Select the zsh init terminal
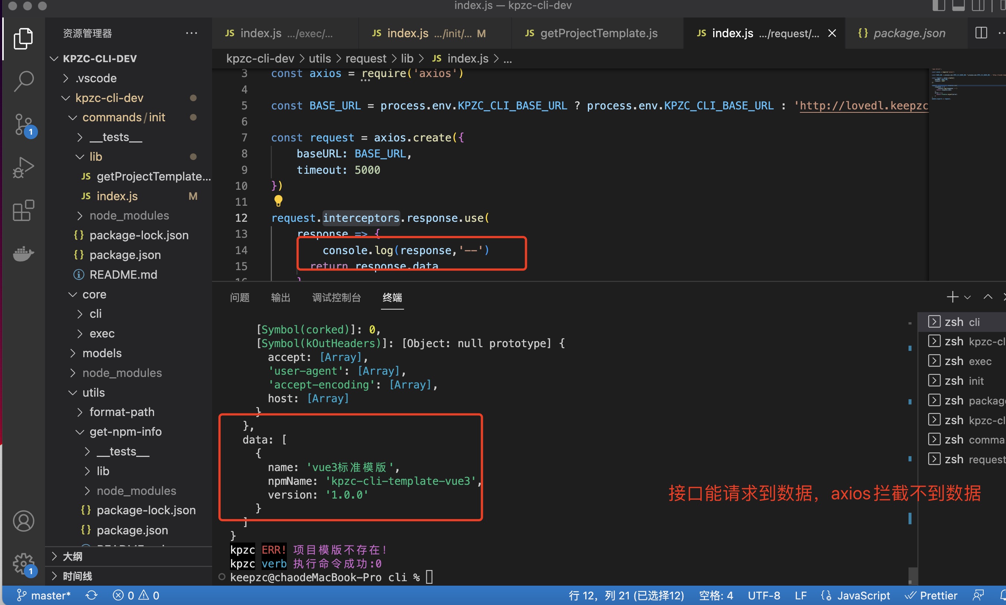The height and width of the screenshot is (605, 1006). [x=962, y=380]
